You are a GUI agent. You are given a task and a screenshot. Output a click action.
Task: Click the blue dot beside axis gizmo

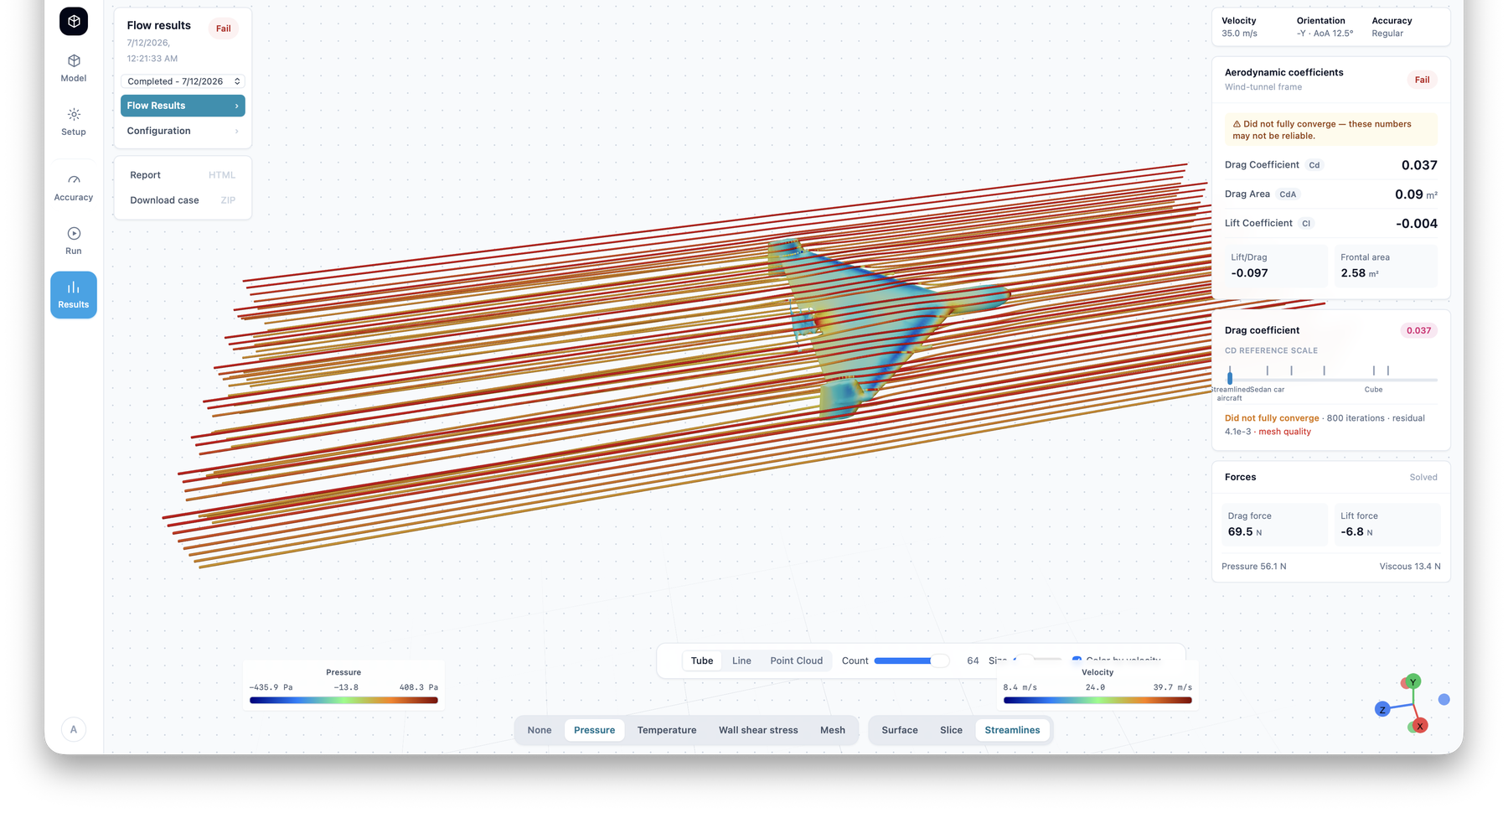1444,699
